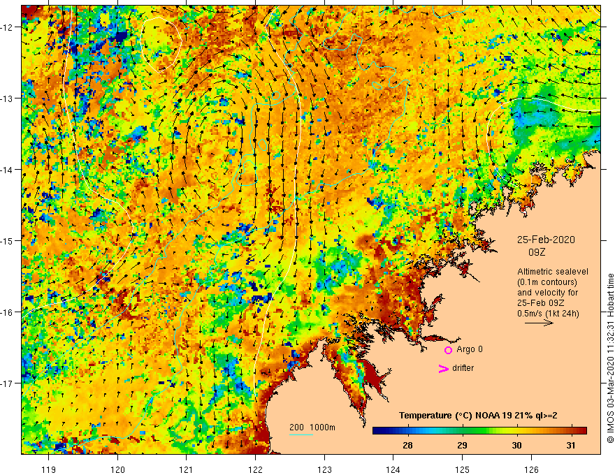Viewport: 615px width, 475px height.
Task: Click the IMOS copyright timestamp text
Action: (x=610, y=359)
